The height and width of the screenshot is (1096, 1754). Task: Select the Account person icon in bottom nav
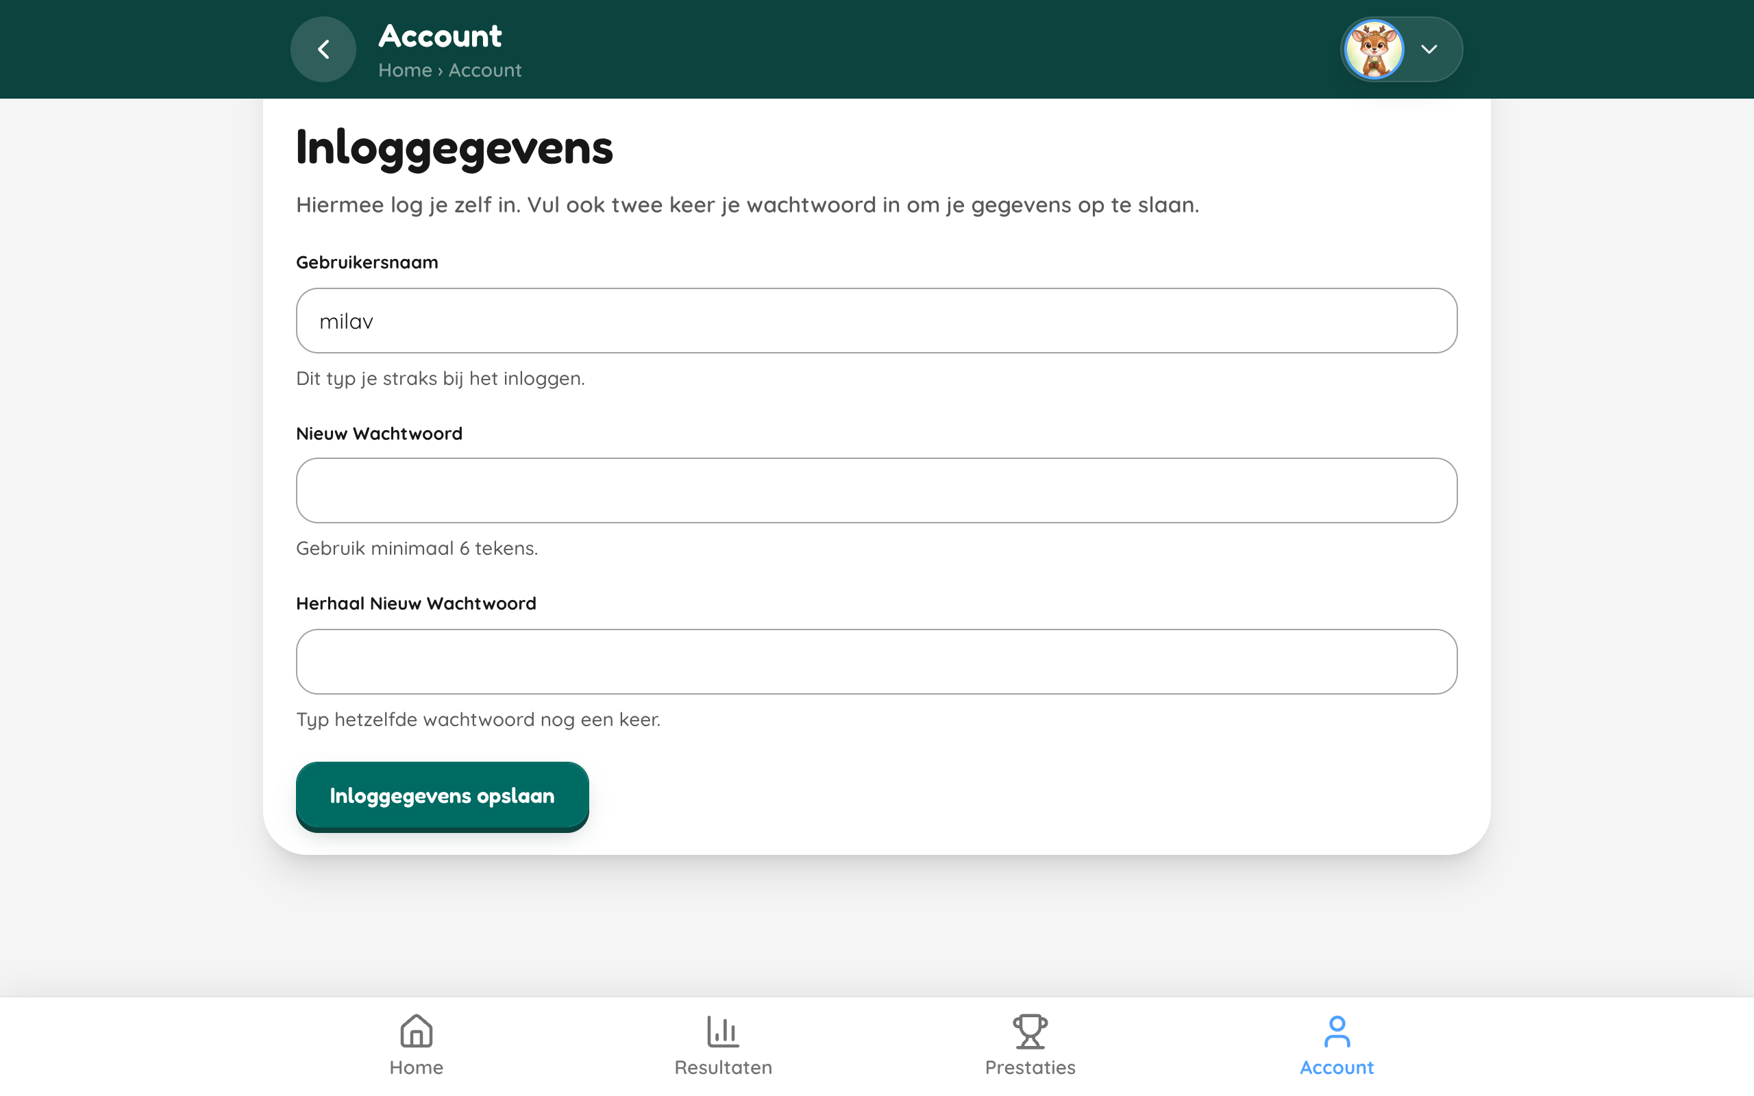(x=1337, y=1031)
